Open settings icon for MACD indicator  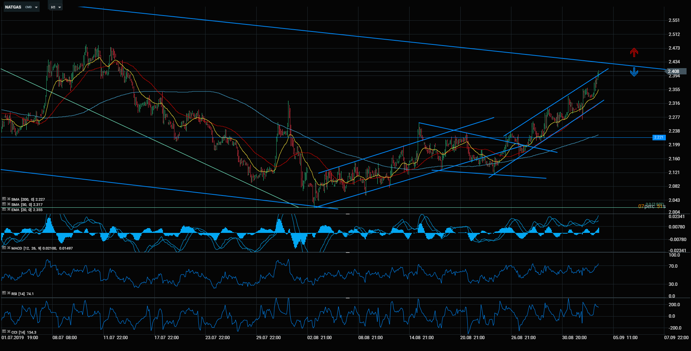click(4, 248)
